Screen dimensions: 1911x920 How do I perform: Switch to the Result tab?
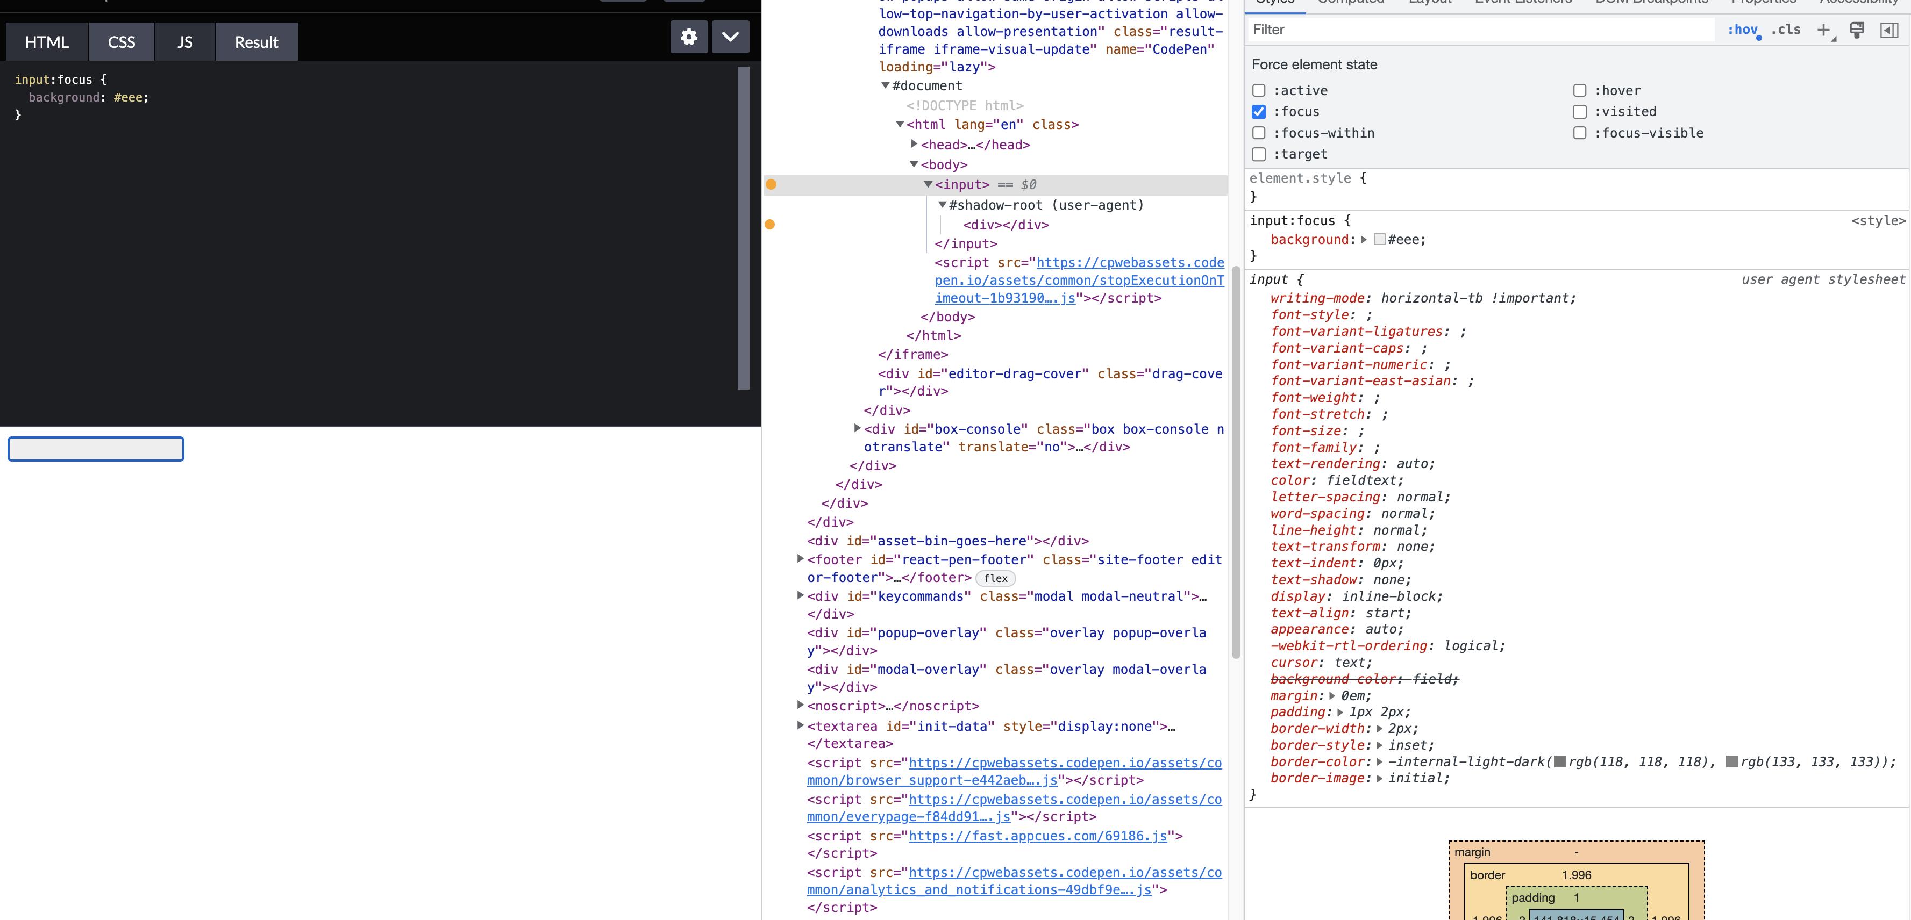(256, 41)
